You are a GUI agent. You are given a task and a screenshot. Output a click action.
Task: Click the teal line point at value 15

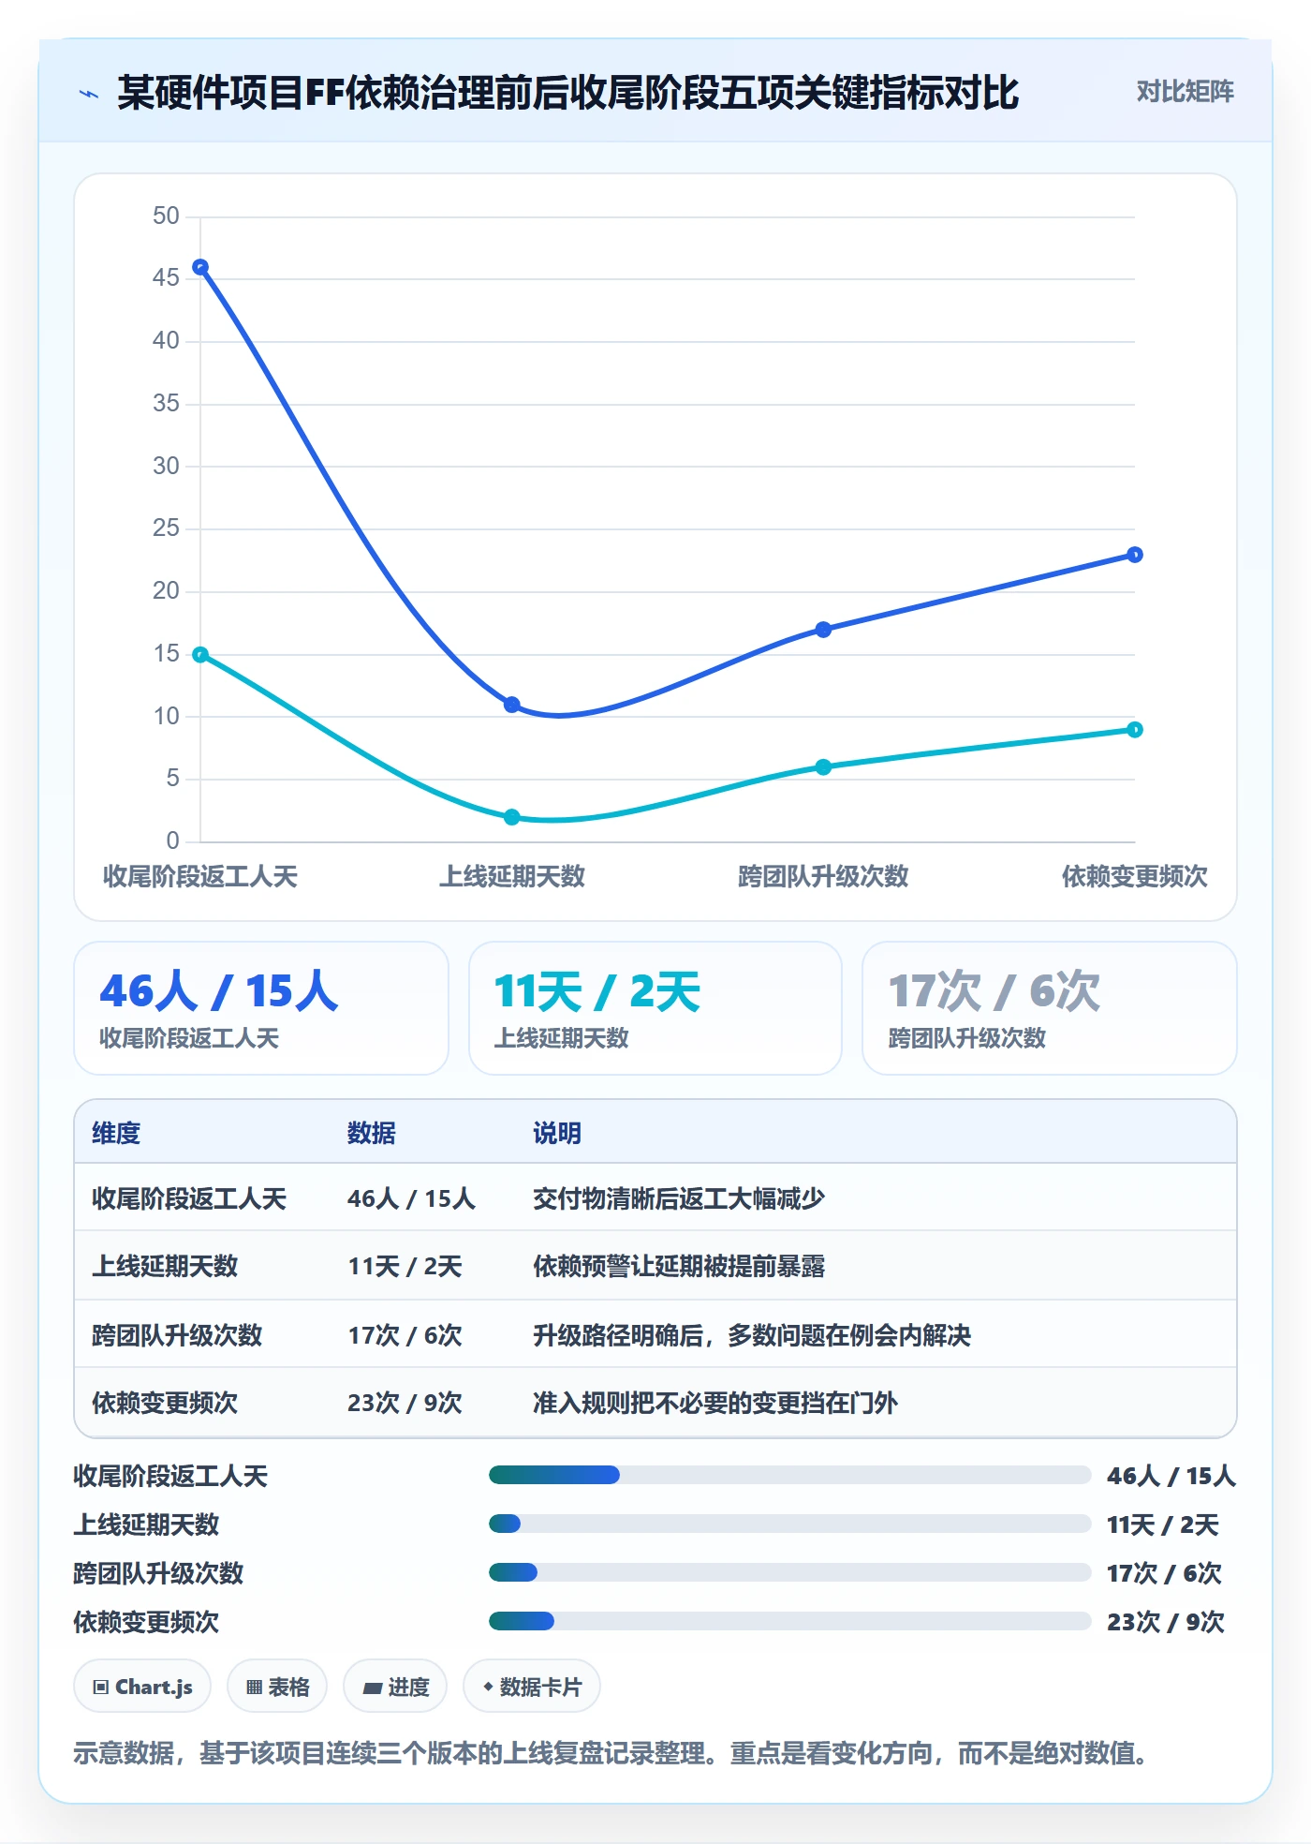200,654
